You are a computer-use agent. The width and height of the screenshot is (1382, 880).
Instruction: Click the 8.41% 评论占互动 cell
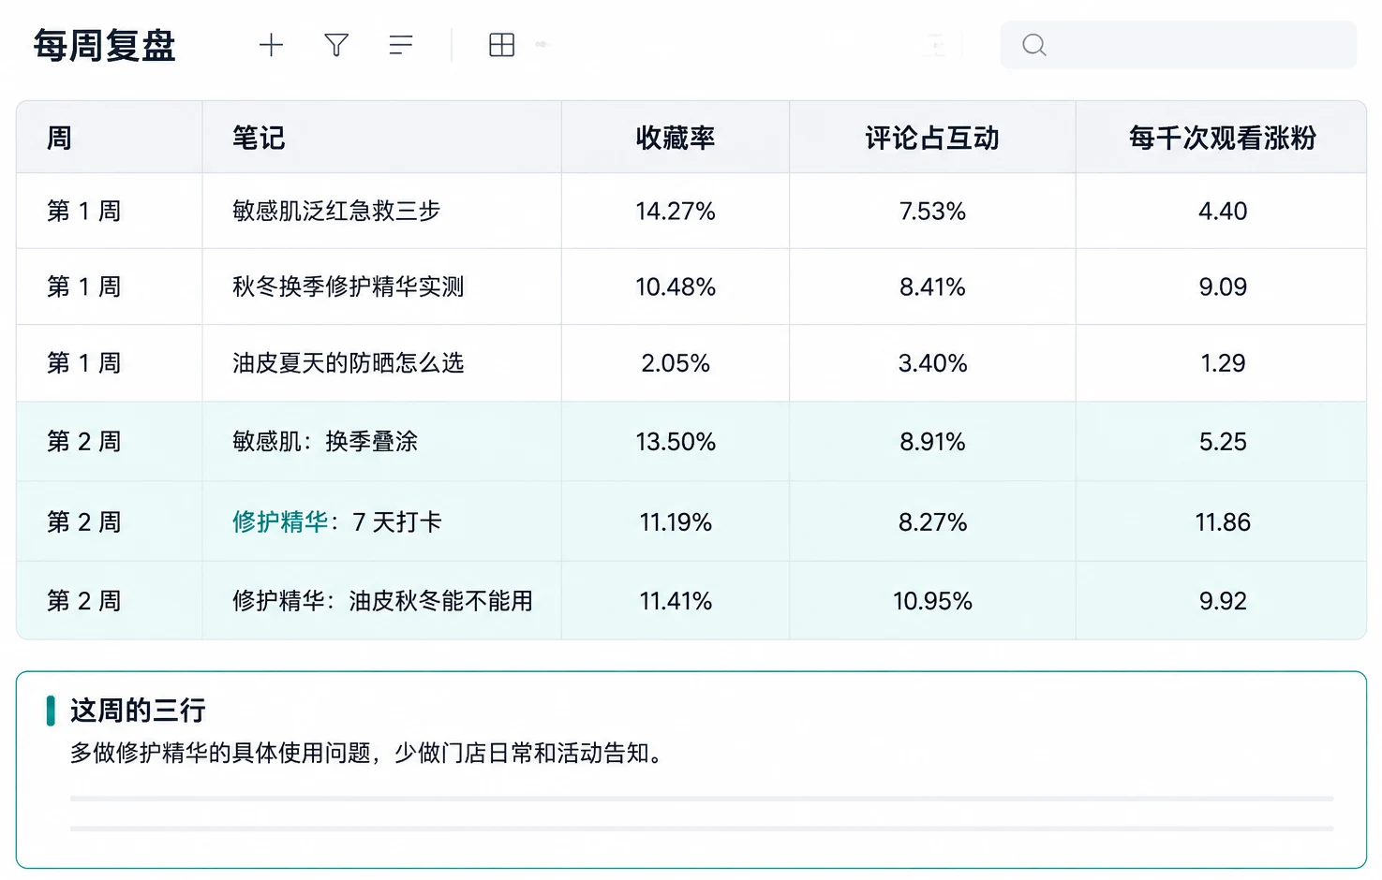[x=932, y=286]
